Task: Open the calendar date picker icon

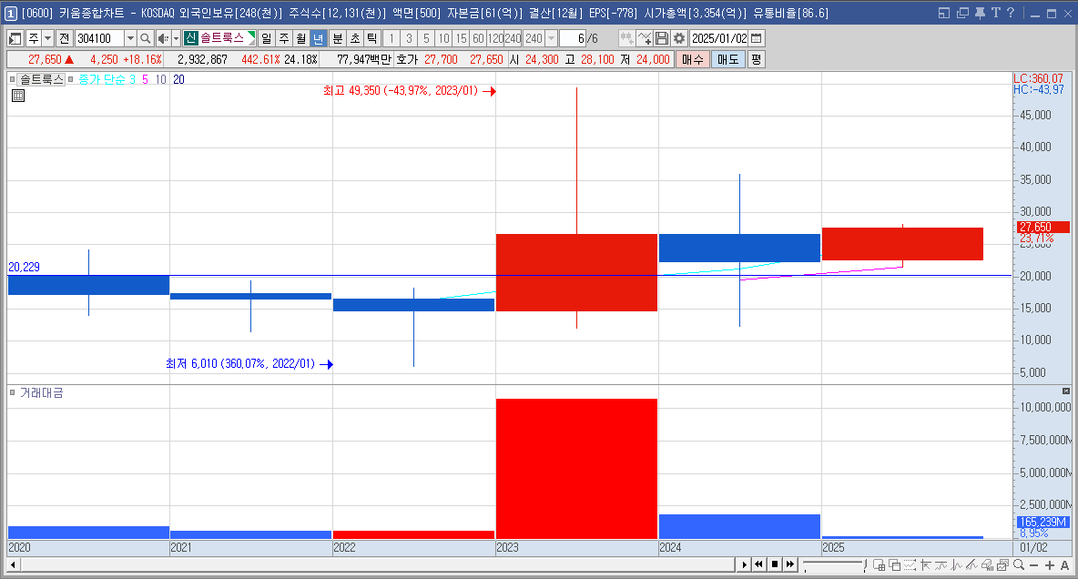Action: coord(757,38)
